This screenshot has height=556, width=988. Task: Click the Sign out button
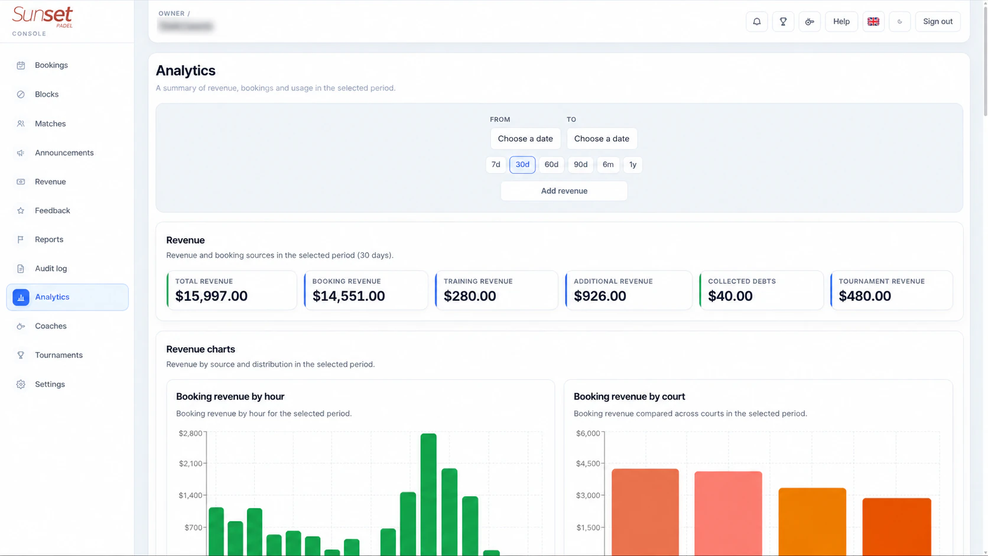pos(938,22)
